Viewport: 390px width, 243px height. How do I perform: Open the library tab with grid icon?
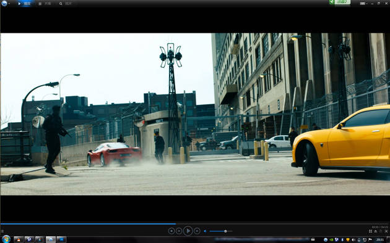point(45,4)
